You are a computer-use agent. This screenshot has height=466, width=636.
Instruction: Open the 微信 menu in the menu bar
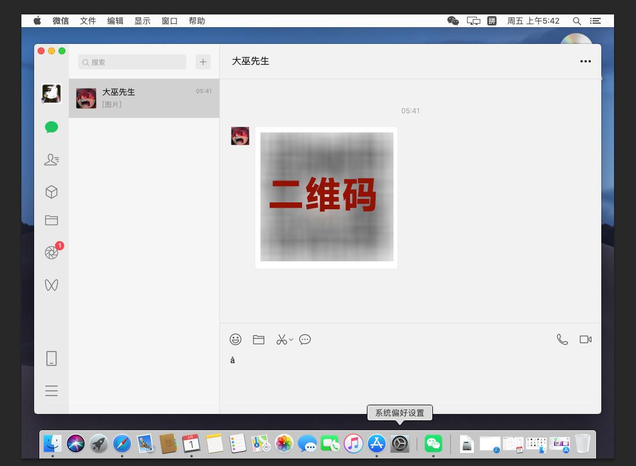click(x=61, y=21)
